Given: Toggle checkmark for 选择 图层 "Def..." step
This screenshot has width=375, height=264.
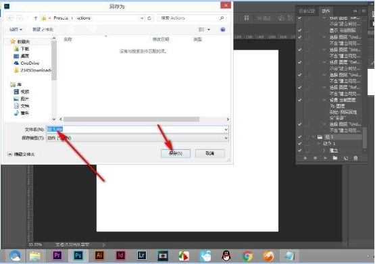Looking at the screenshot, I should (x=300, y=62).
